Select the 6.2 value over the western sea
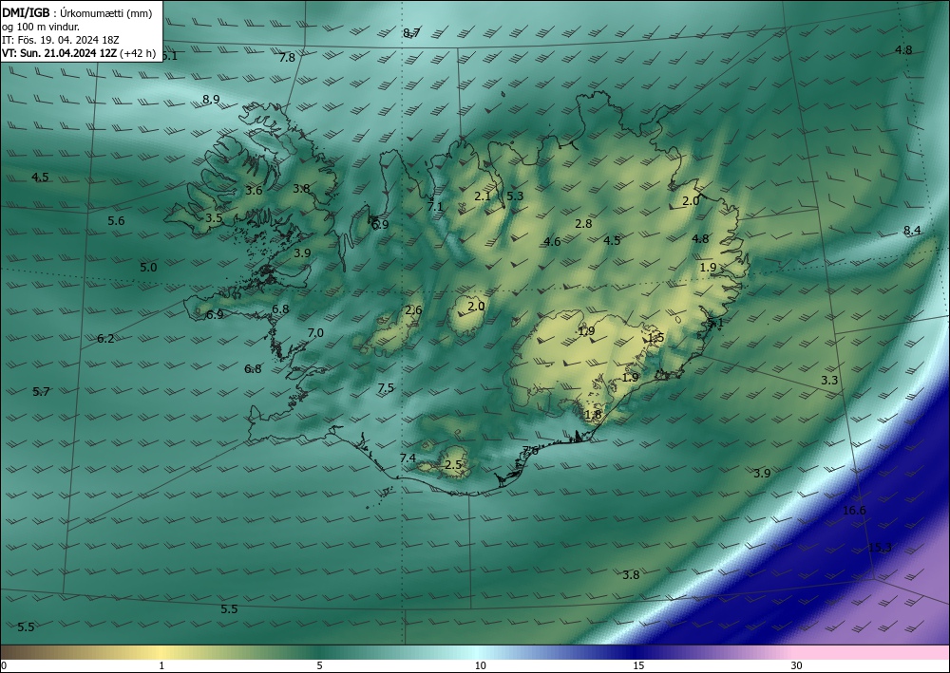The image size is (950, 673). (x=105, y=339)
